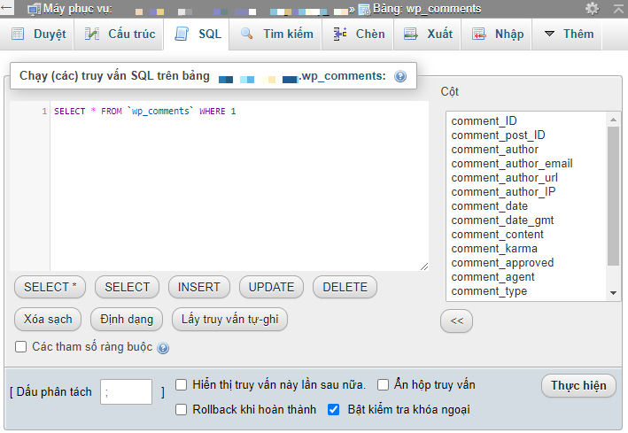Click the Xóa sạch button
Screen dimensions: 628x433
coord(49,319)
